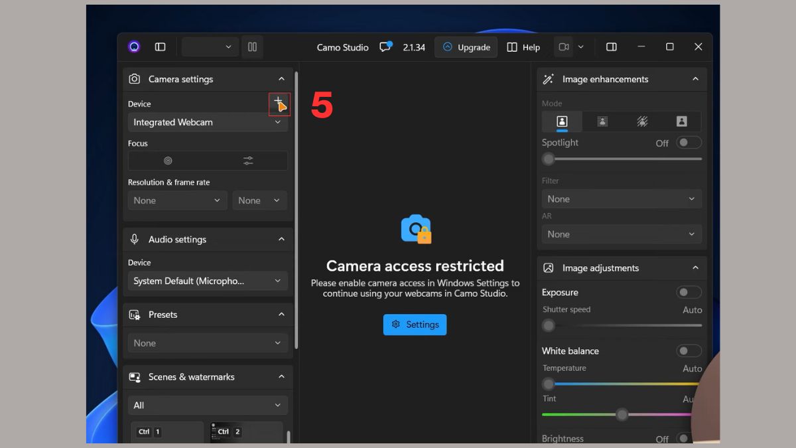Toggle the right sidebar panel icon
The height and width of the screenshot is (448, 796).
click(612, 47)
